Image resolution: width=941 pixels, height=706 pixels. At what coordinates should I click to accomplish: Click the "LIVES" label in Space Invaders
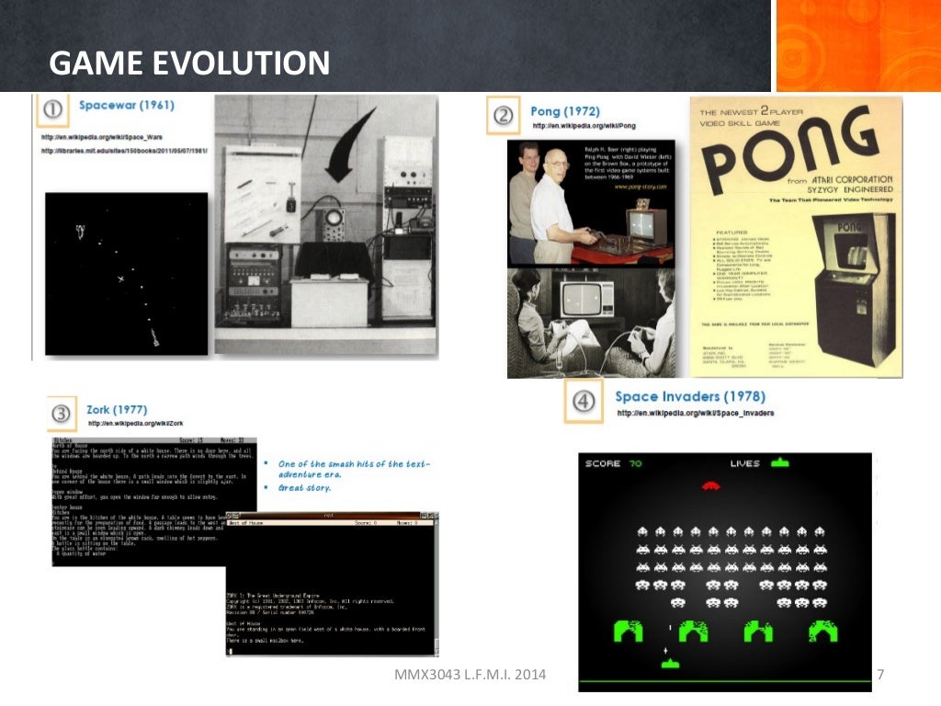point(744,463)
